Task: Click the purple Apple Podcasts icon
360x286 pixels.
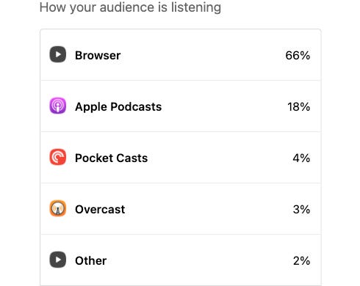Action: click(58, 106)
